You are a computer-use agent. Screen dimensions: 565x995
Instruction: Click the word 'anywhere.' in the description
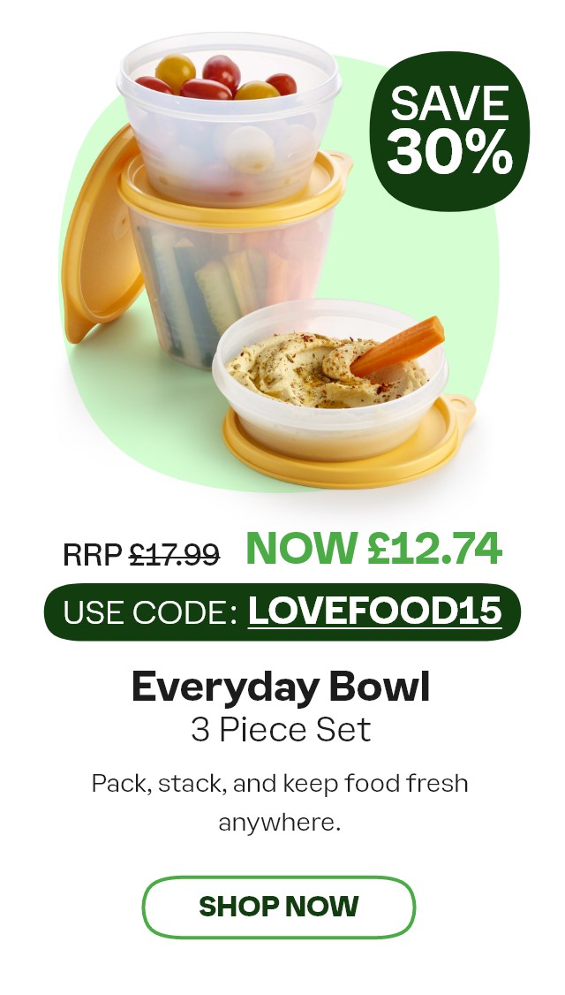point(280,823)
